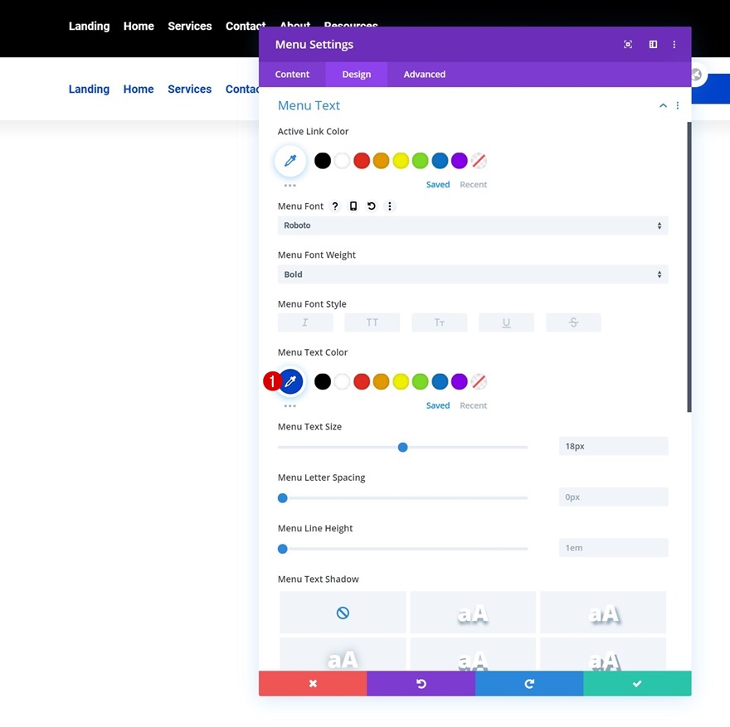Enable uppercase Menu Font Style
The height and width of the screenshot is (727, 730).
pyautogui.click(x=372, y=322)
